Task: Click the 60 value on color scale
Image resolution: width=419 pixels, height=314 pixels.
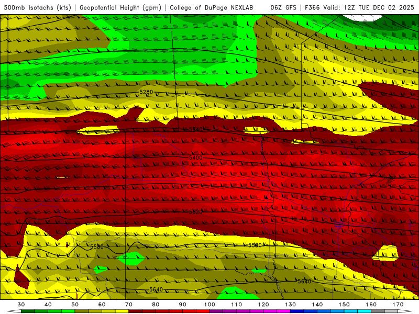Action: pyautogui.click(x=102, y=305)
